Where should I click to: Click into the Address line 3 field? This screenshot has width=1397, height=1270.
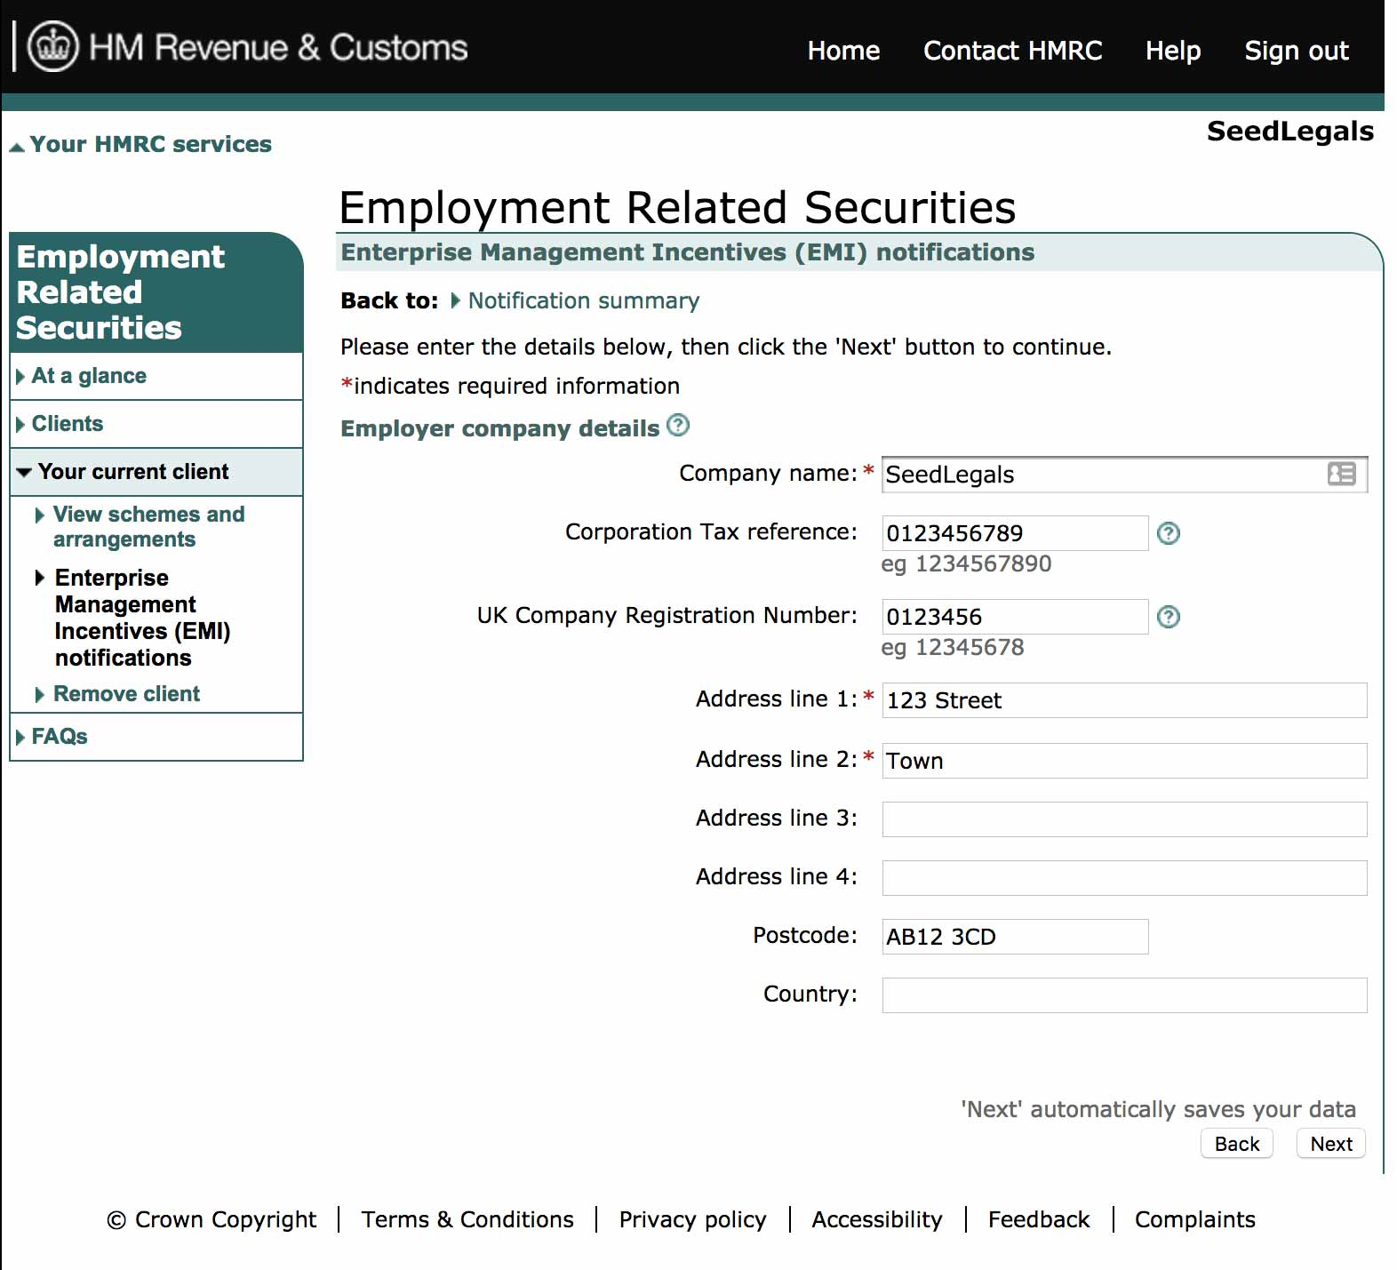coord(1123,819)
